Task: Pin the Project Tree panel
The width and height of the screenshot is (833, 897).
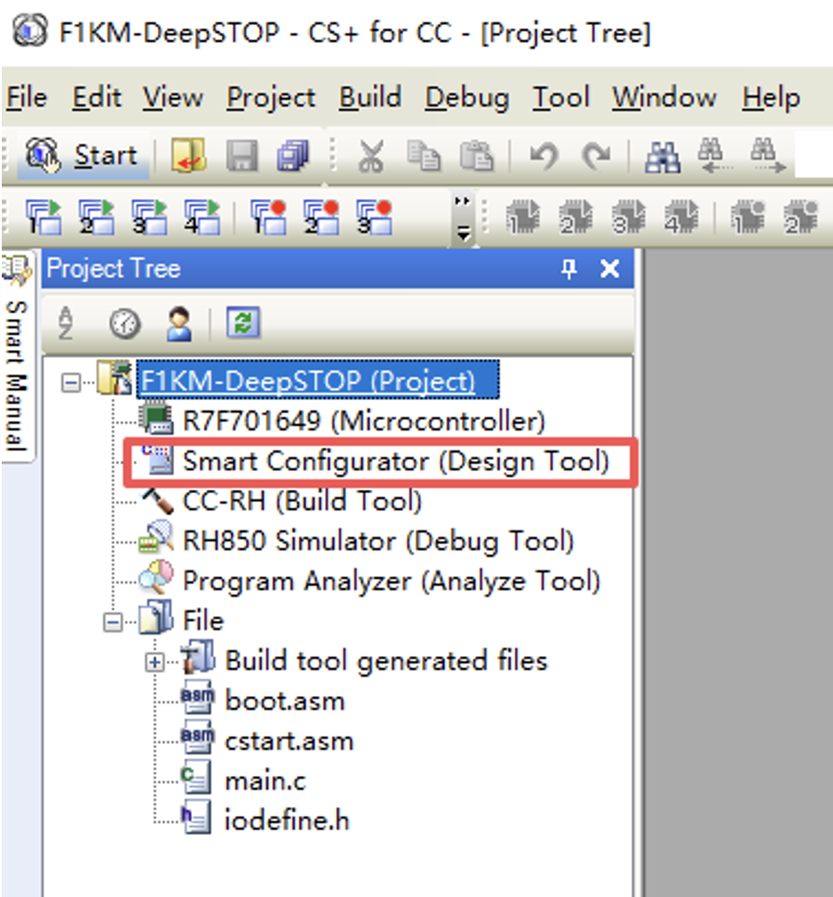Action: (x=569, y=269)
